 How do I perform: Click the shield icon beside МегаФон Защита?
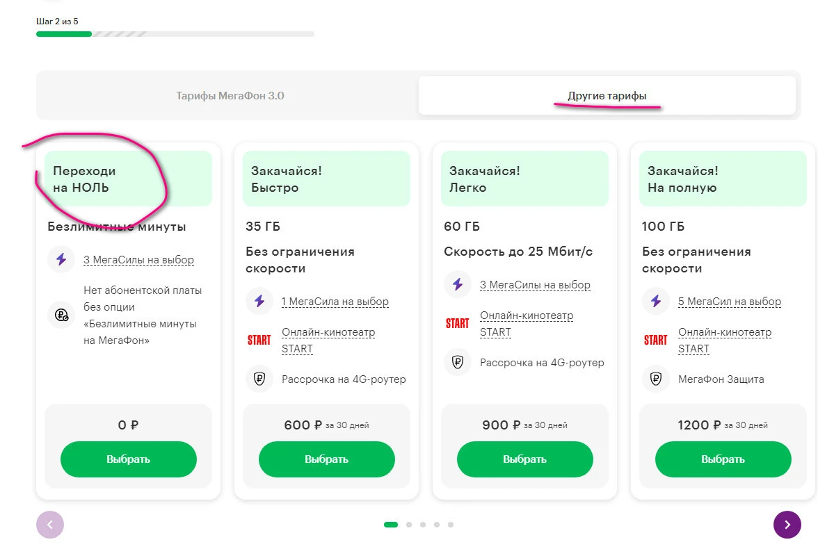(656, 379)
